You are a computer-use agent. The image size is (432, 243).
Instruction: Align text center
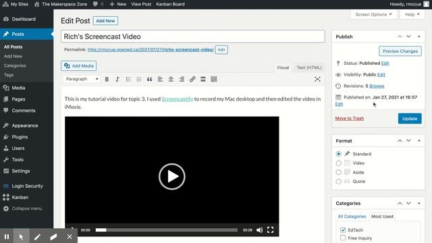171,80
